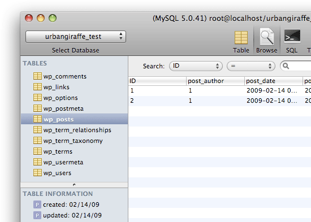Click the wp_terms table icon
The image size is (311, 222).
tap(37, 151)
